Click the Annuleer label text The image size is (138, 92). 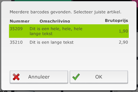point(39,77)
